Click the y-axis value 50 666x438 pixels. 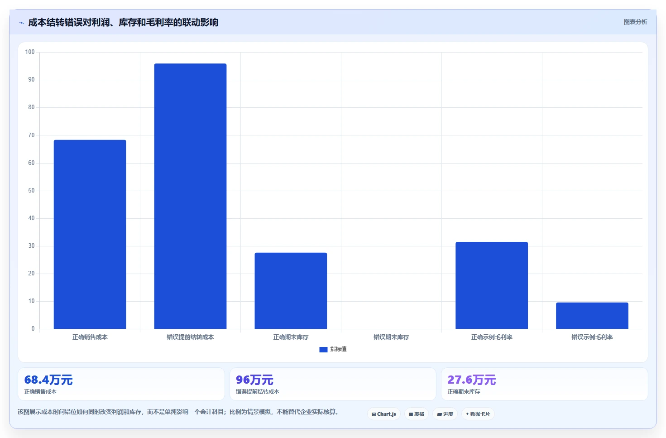[31, 191]
